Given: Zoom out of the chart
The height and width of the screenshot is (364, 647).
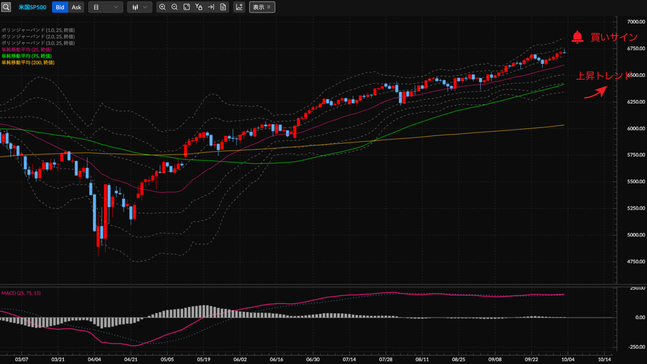Looking at the screenshot, I should pyautogui.click(x=174, y=7).
